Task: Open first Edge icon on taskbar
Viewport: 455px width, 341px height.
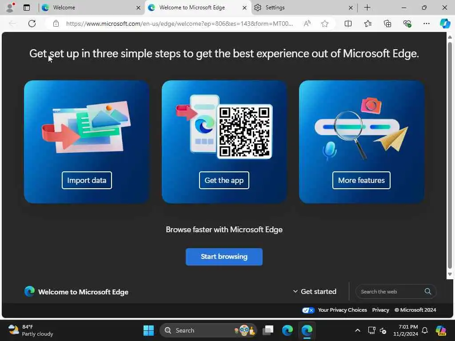Action: (287, 330)
